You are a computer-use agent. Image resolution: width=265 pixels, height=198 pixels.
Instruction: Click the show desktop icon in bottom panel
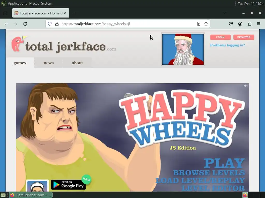point(3,195)
